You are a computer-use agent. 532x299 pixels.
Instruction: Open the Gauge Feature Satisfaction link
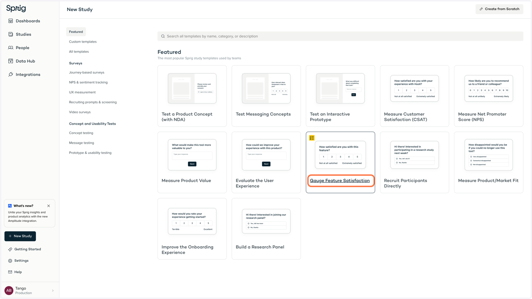[x=340, y=181]
